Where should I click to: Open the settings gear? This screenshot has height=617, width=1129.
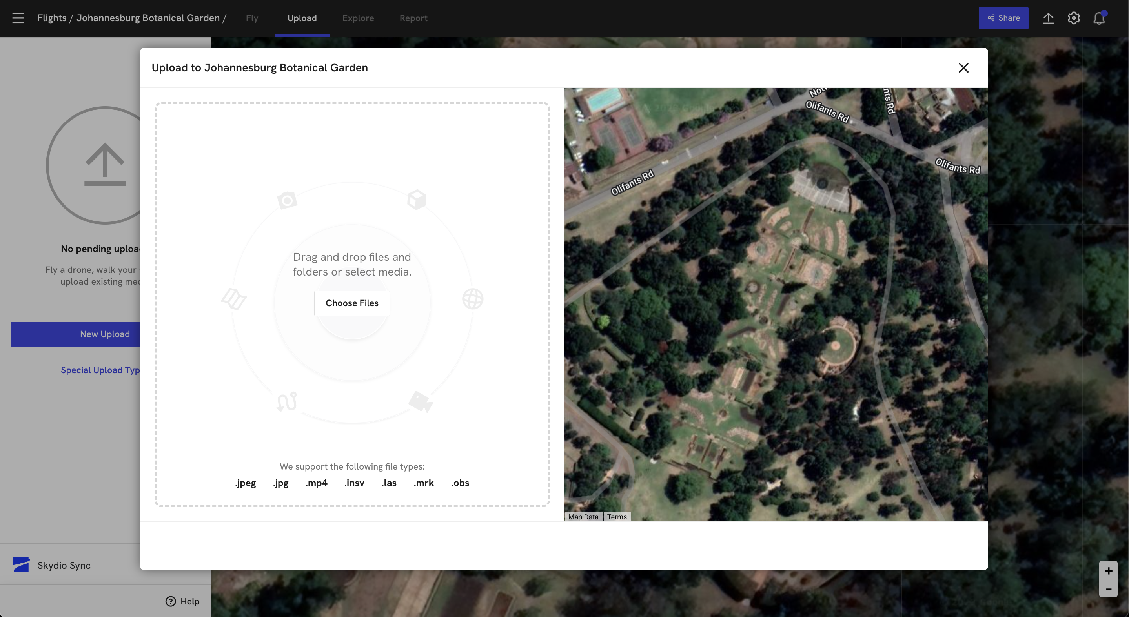pos(1073,18)
